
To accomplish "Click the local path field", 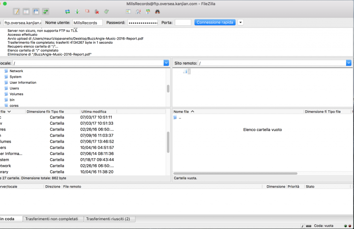I will click(x=88, y=63).
